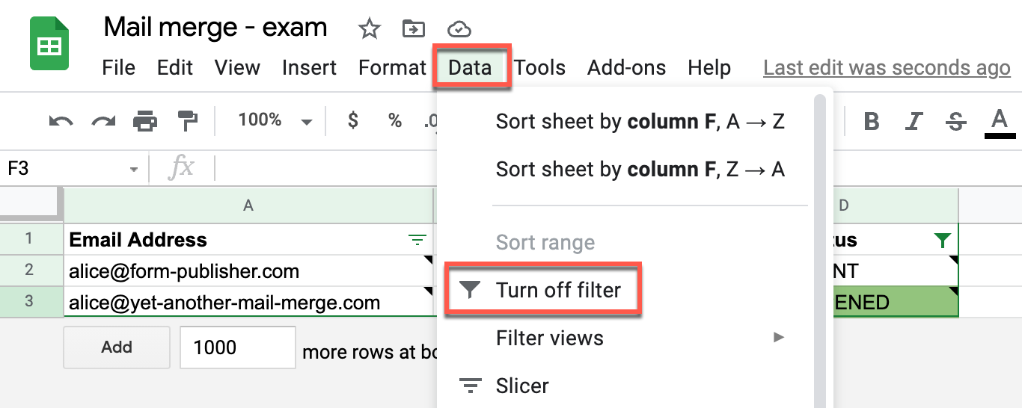Click the rows count field showing 1000

pos(237,347)
